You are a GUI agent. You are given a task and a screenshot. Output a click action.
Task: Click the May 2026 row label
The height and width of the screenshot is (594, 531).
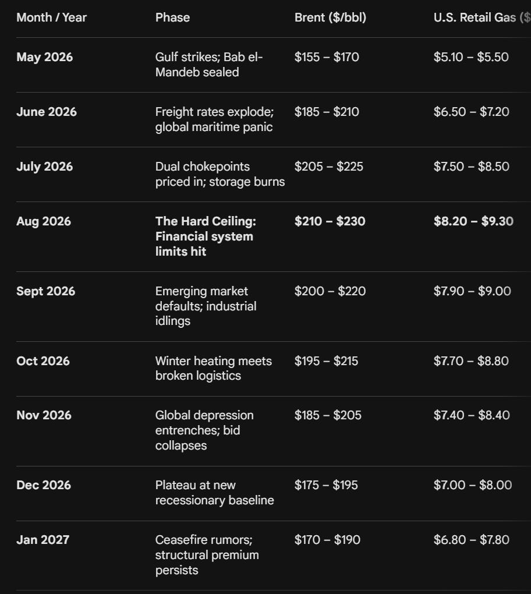45,57
